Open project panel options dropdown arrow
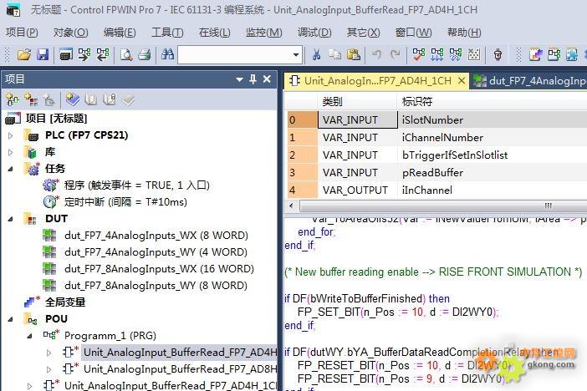This screenshot has height=391, width=587. coord(240,79)
